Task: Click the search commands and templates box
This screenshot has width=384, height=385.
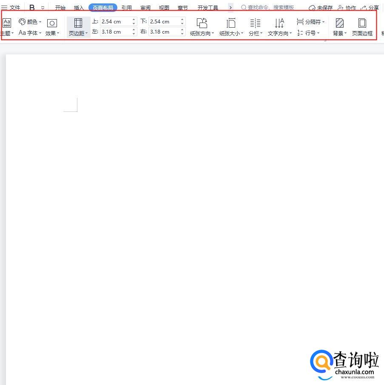Action: coord(268,8)
